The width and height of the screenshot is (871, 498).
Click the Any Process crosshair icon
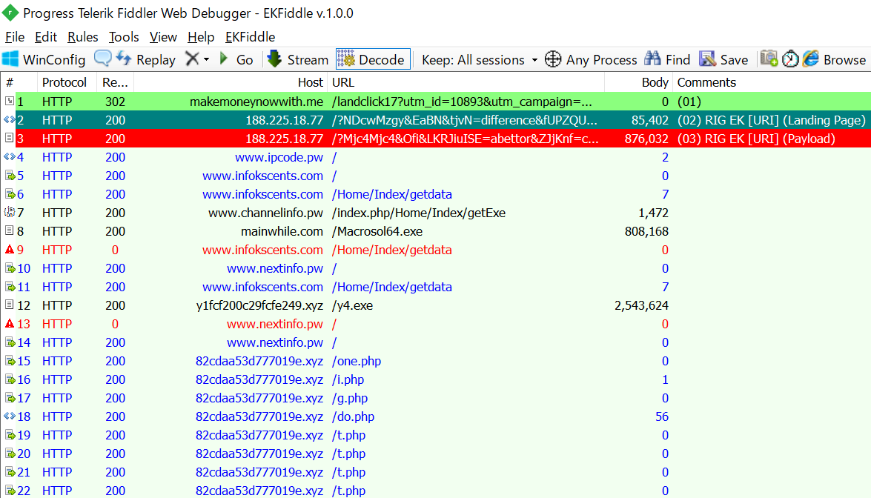point(553,59)
